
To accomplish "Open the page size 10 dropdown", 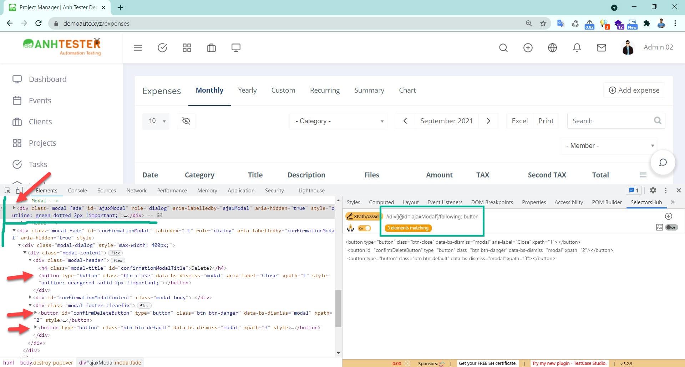I will (x=156, y=121).
